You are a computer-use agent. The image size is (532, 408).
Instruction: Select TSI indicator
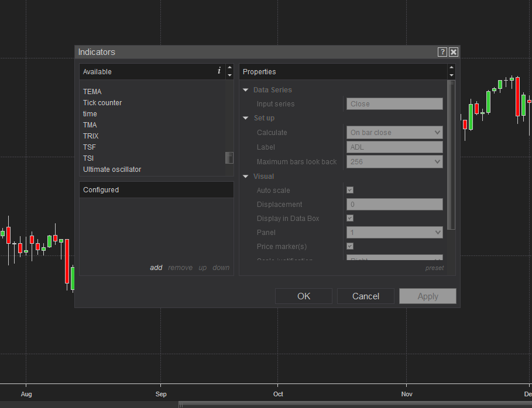coord(88,158)
